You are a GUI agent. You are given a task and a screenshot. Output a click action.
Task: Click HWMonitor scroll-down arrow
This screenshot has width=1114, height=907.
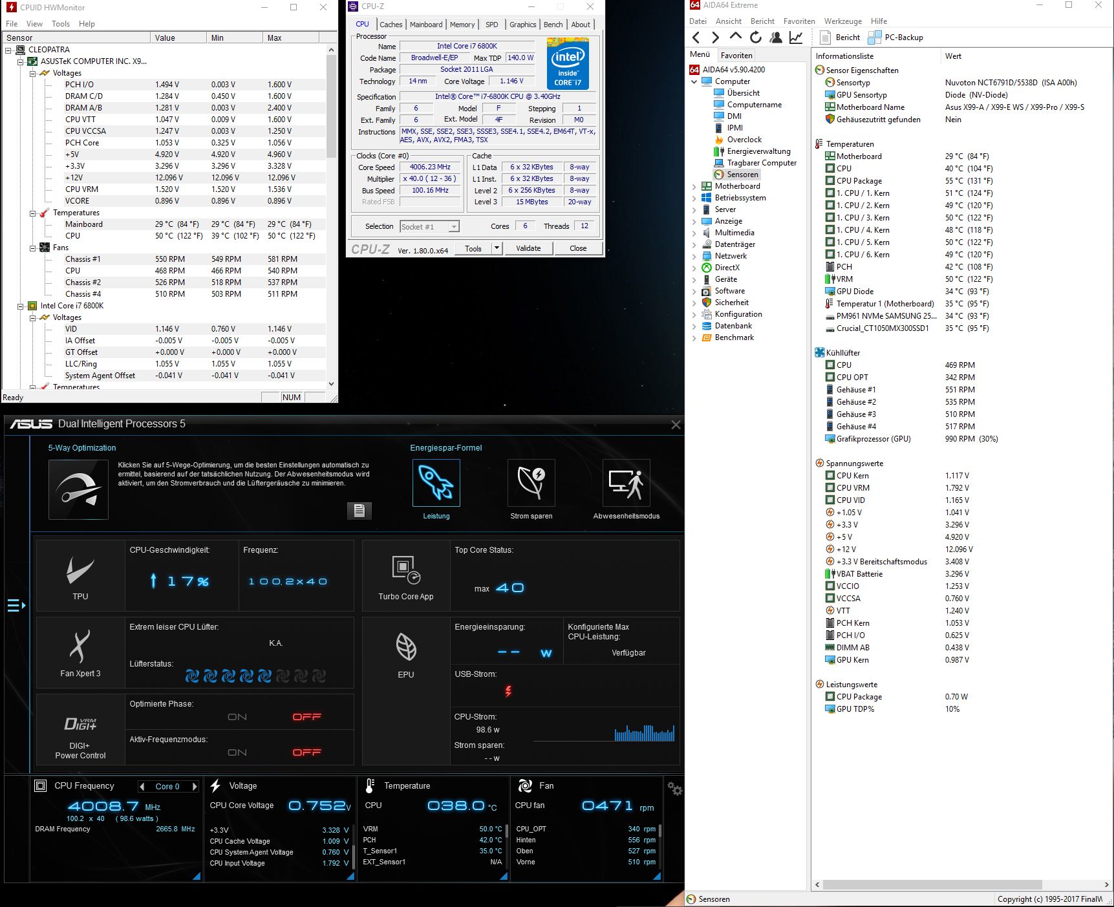(331, 384)
